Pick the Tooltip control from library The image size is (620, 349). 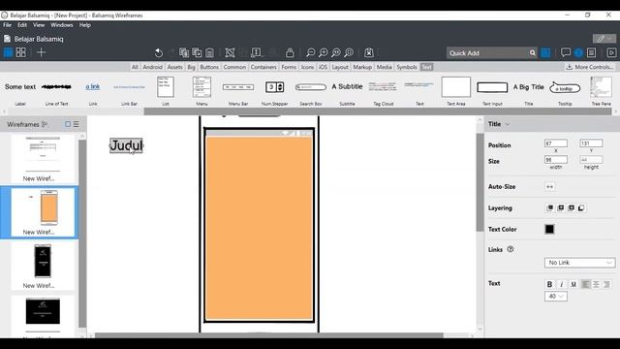coord(565,88)
